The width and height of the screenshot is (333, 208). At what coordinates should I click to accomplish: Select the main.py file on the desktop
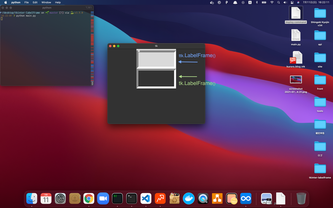296,37
